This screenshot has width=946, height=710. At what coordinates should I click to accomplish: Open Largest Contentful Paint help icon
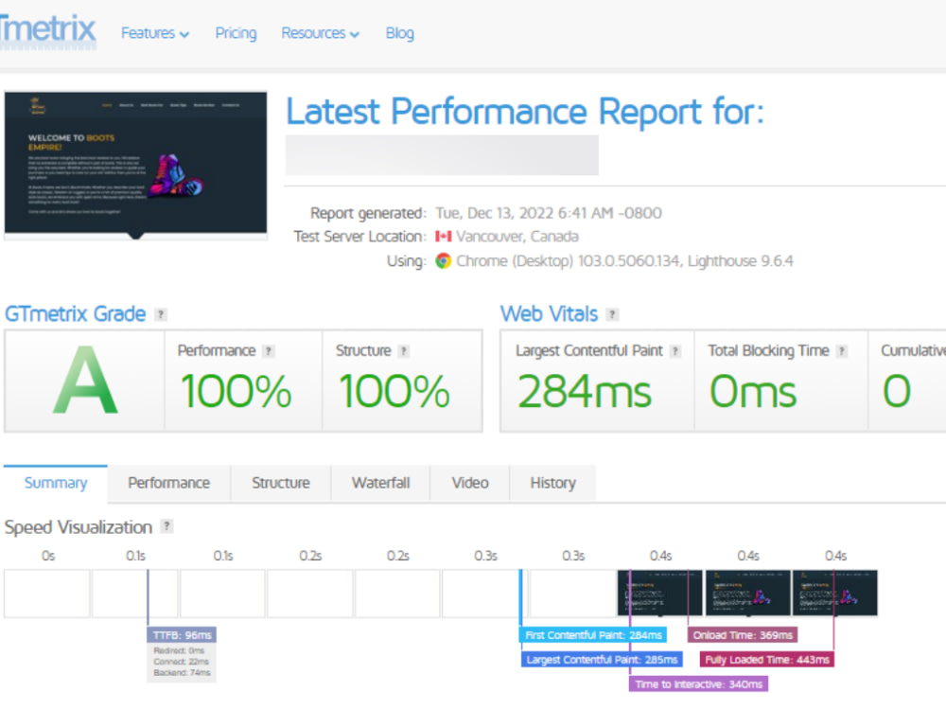click(x=675, y=351)
